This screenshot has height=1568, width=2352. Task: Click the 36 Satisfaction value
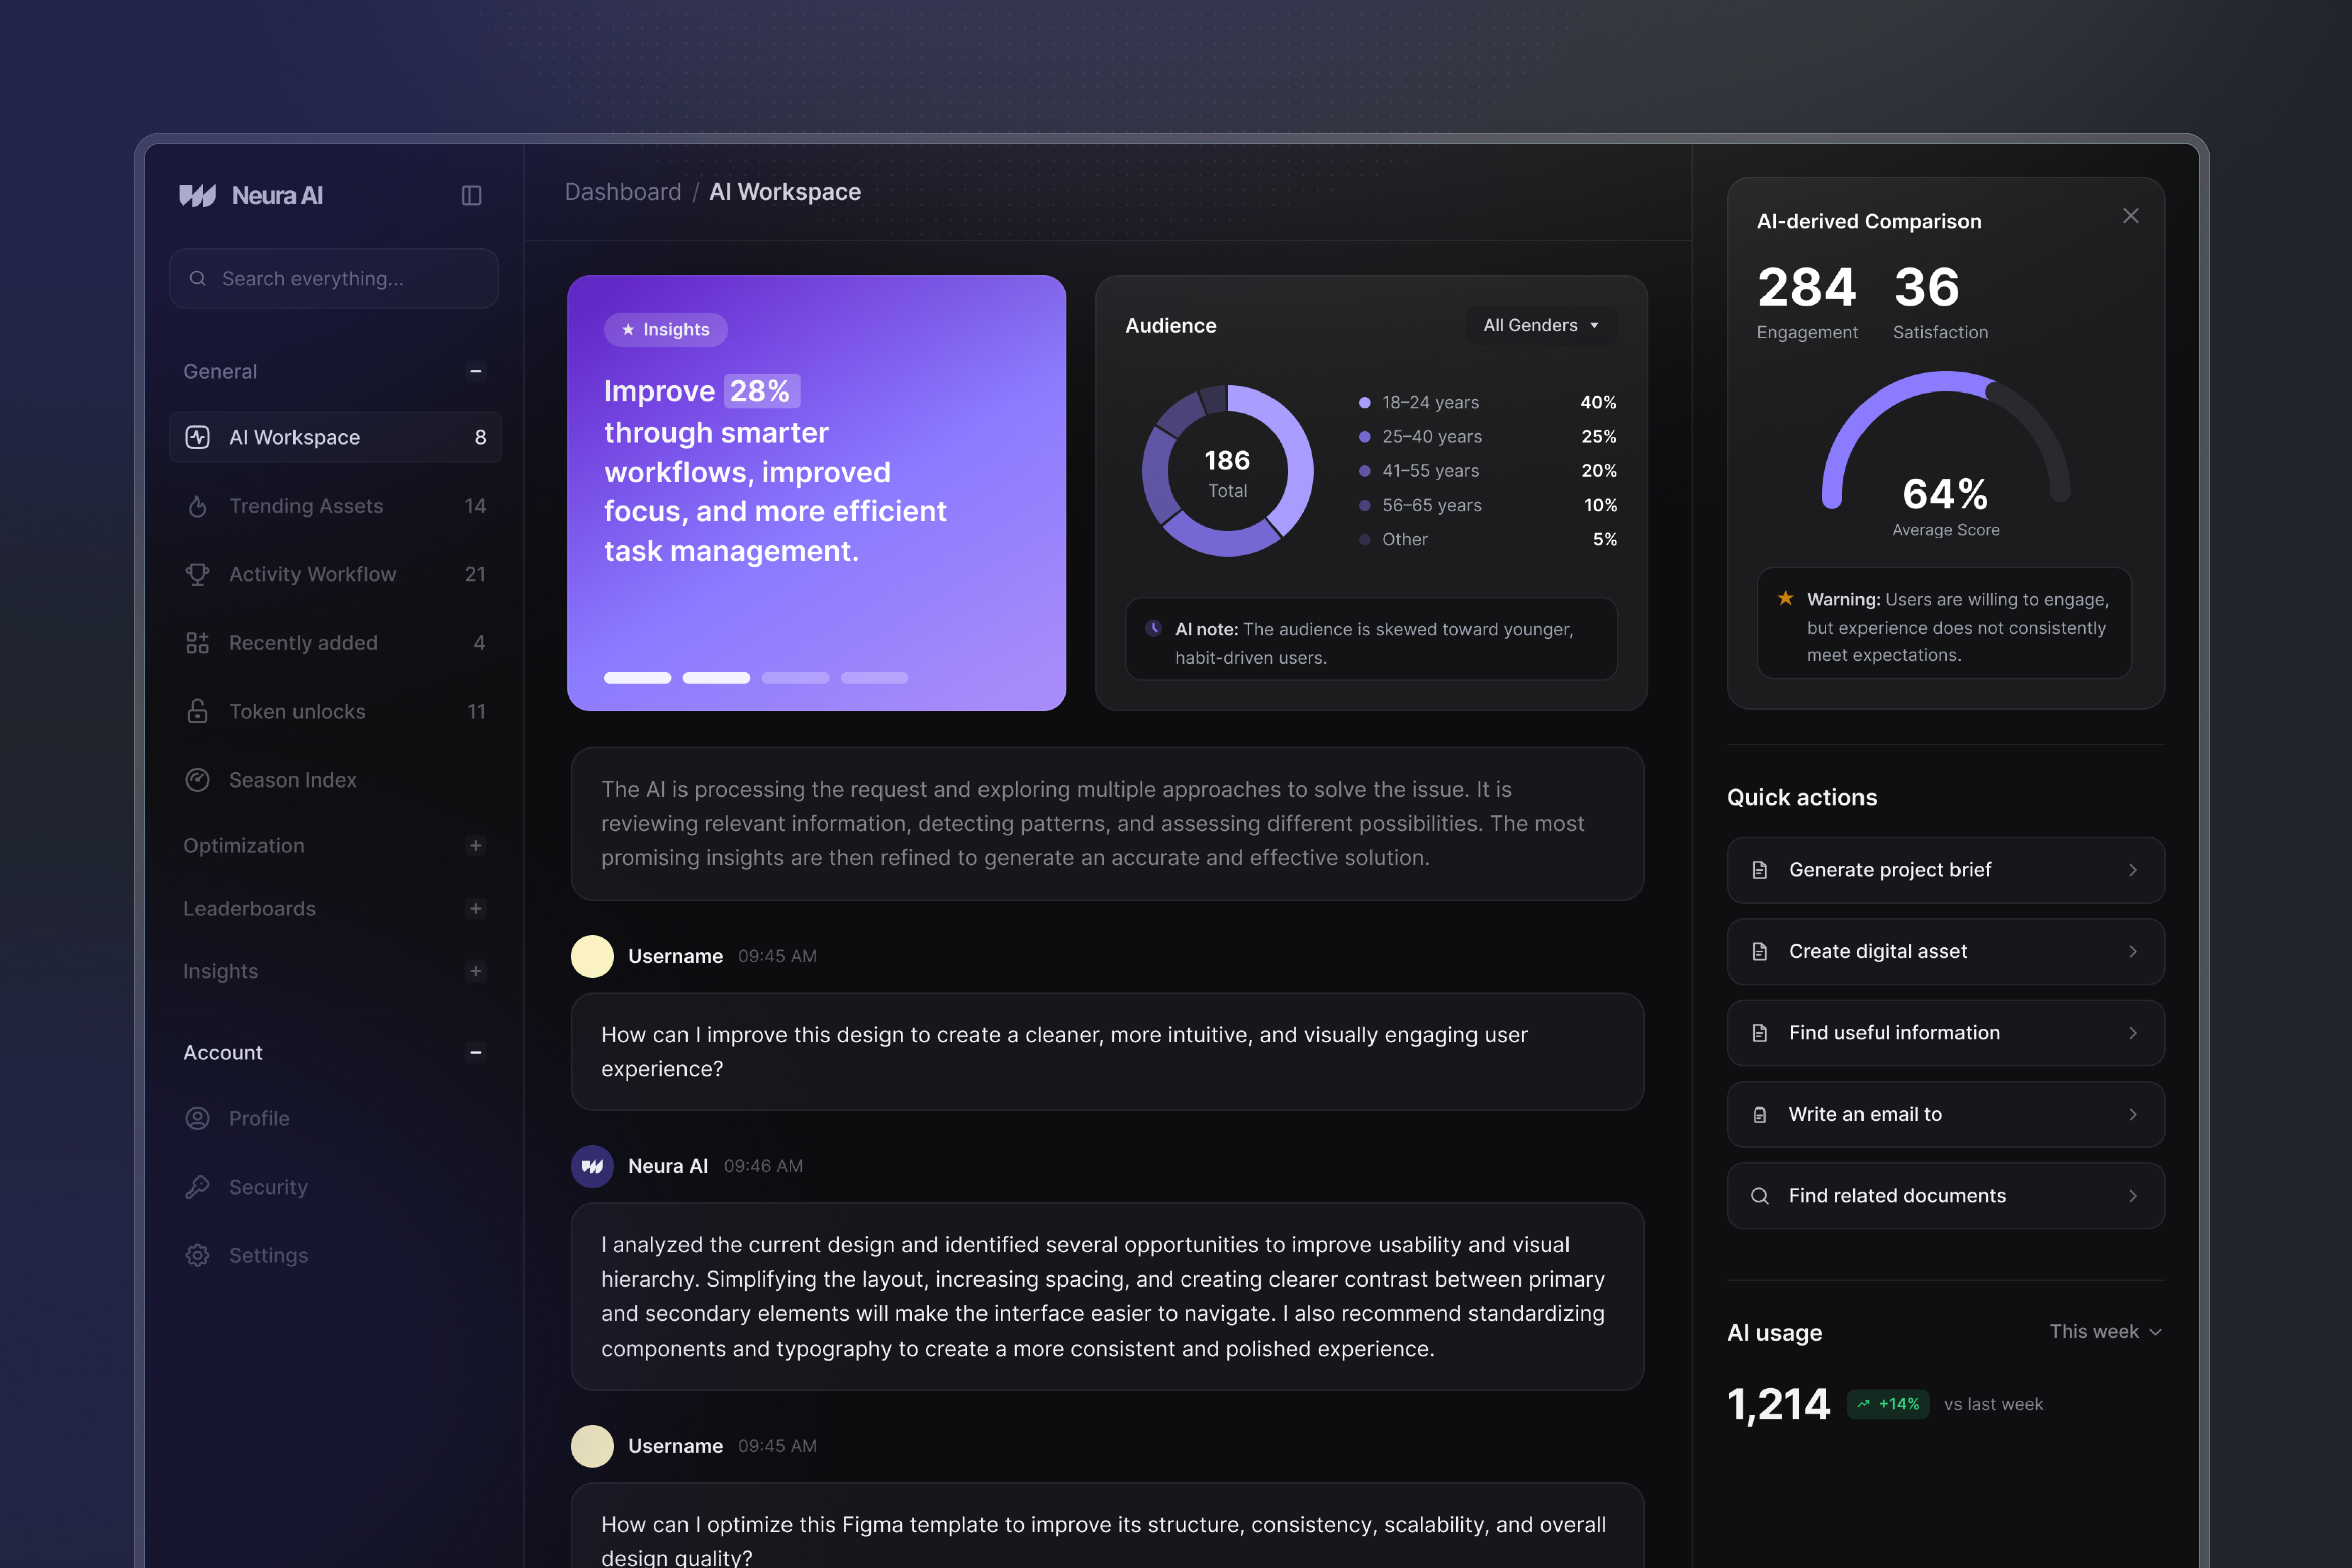1926,287
